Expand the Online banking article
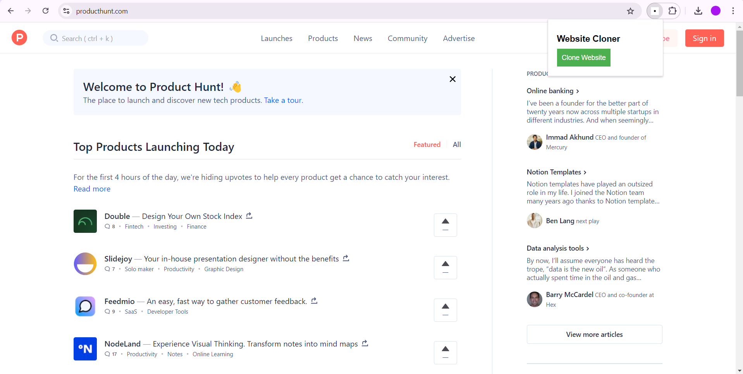The width and height of the screenshot is (743, 374). click(x=553, y=91)
